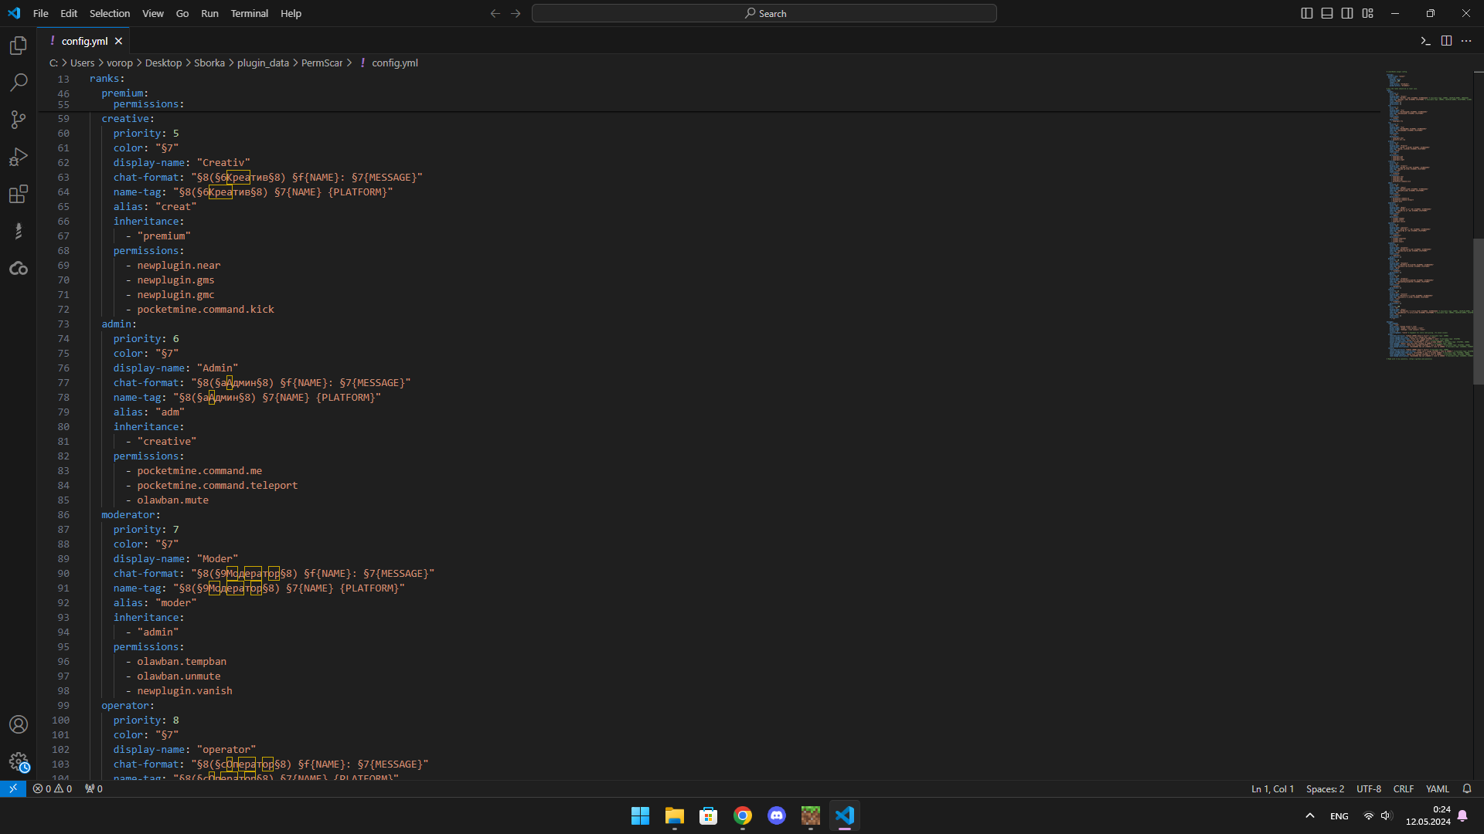The height and width of the screenshot is (834, 1484).
Task: Open the Extensions view
Action: pyautogui.click(x=19, y=194)
